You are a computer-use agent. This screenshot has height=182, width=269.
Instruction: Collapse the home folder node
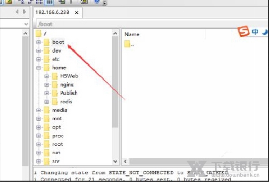(x=39, y=68)
